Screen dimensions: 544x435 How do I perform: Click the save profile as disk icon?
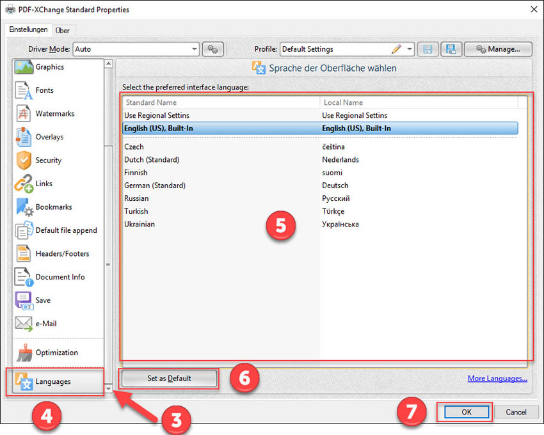[451, 49]
